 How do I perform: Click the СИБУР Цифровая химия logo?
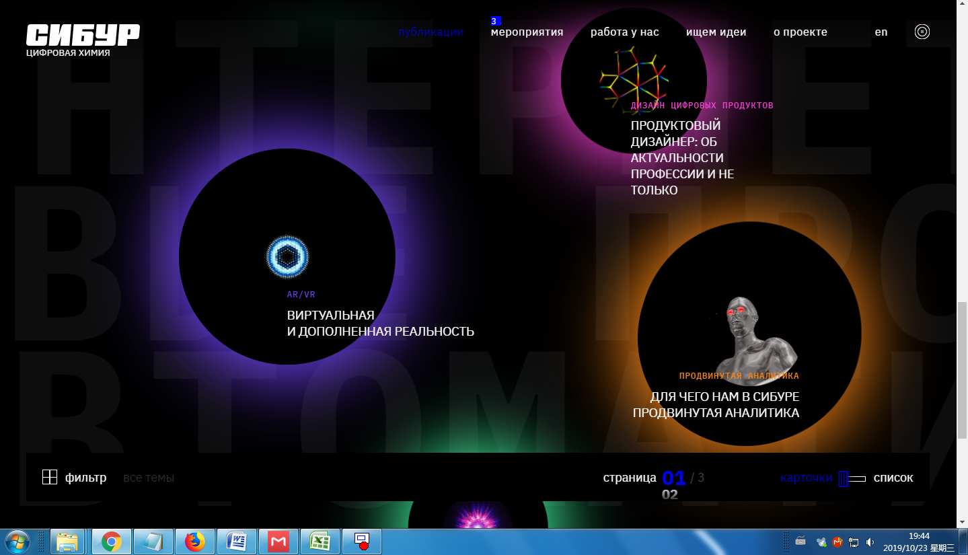[83, 40]
